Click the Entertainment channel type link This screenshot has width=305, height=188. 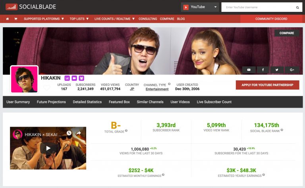point(157,89)
